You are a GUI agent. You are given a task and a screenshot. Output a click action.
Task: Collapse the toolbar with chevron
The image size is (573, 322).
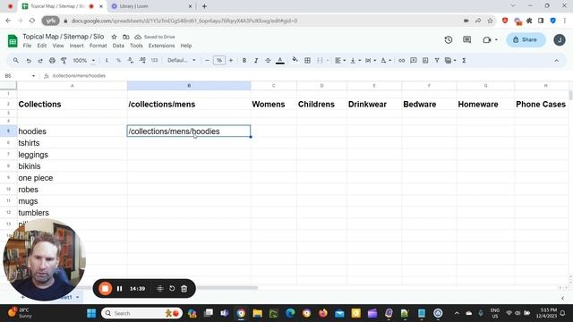point(556,61)
